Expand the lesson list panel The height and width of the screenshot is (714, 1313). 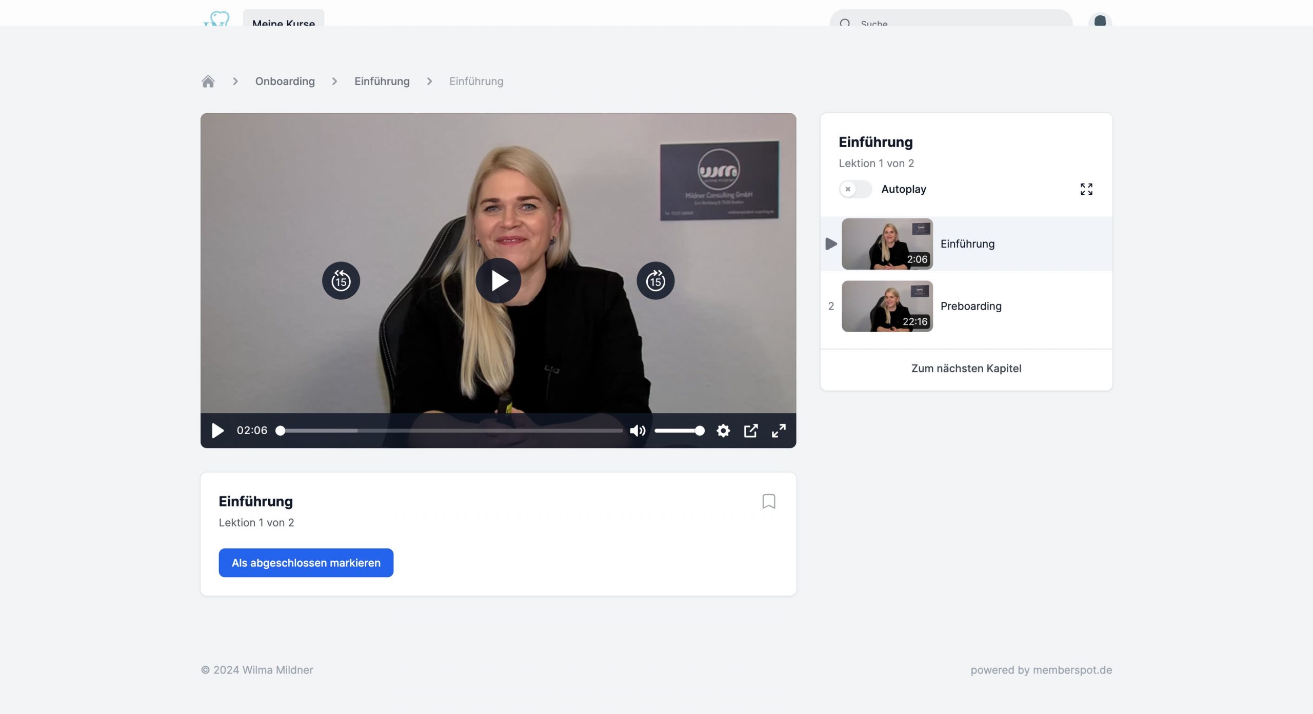(x=1086, y=189)
